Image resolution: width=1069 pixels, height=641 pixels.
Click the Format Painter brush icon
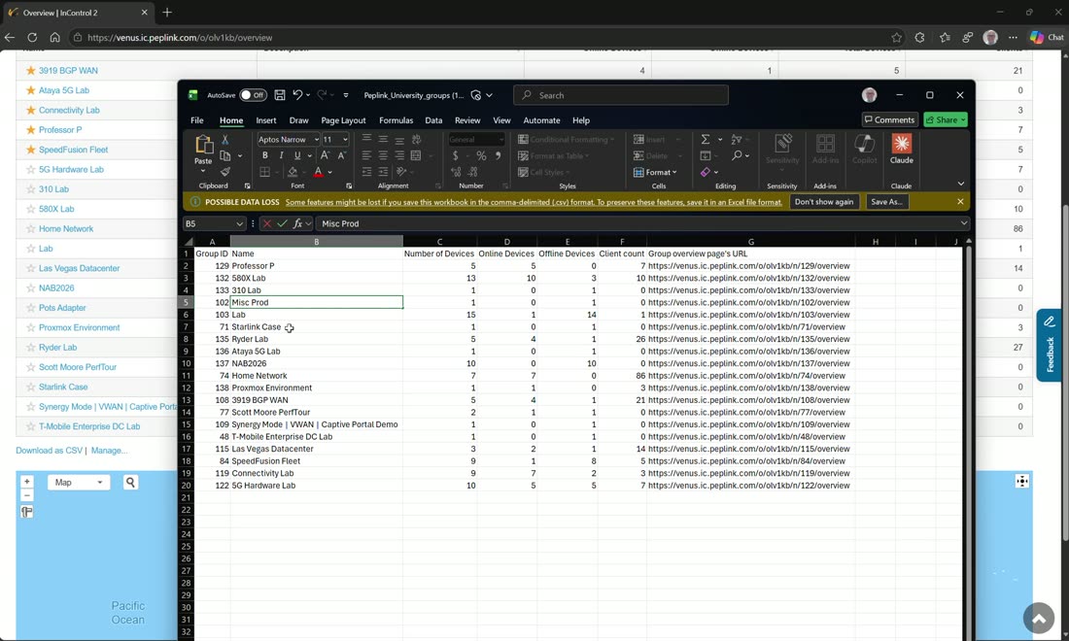pos(225,172)
